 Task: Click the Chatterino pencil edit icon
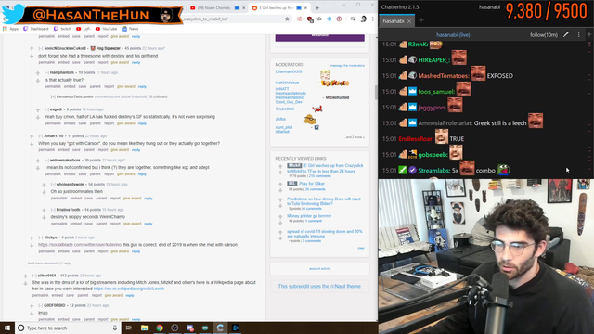coord(566,34)
